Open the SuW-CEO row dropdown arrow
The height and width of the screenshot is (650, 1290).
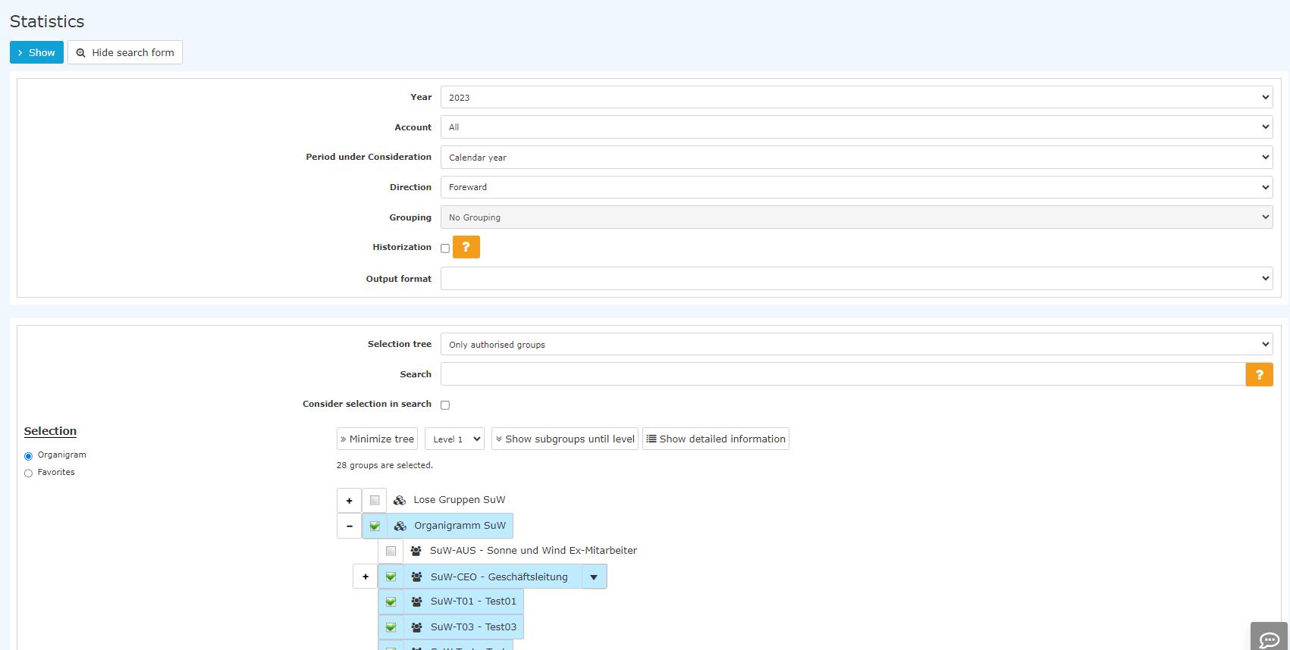(x=594, y=577)
